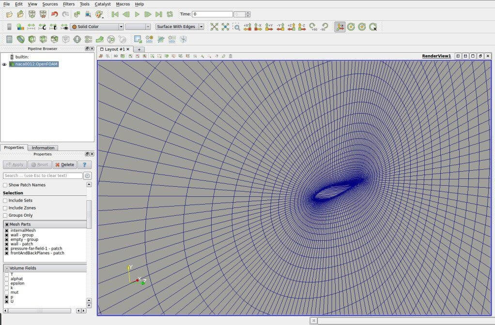Play the animation
This screenshot has height=325, width=495.
pyautogui.click(x=137, y=14)
